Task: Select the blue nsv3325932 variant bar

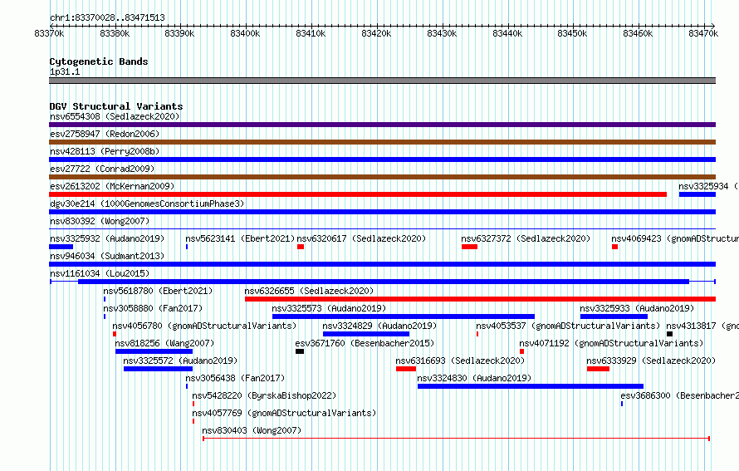Action: point(61,247)
